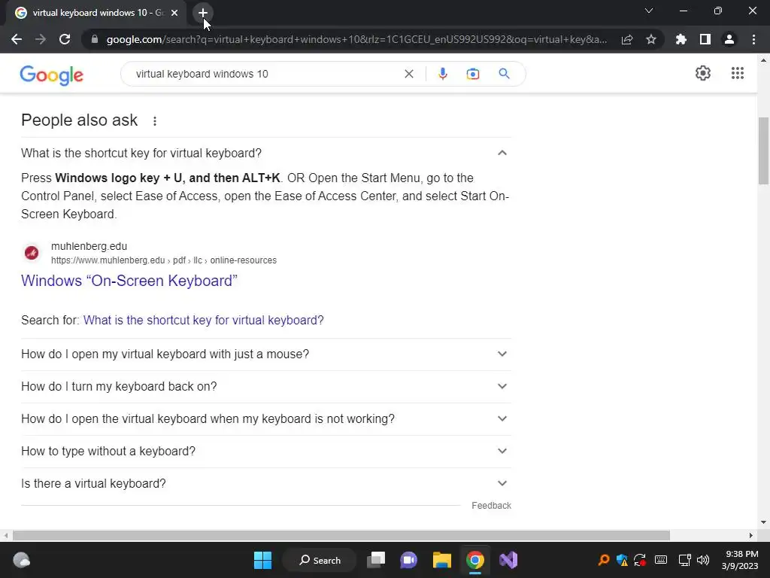Open File Explorer on taskbar
The width and height of the screenshot is (770, 578).
tap(442, 560)
